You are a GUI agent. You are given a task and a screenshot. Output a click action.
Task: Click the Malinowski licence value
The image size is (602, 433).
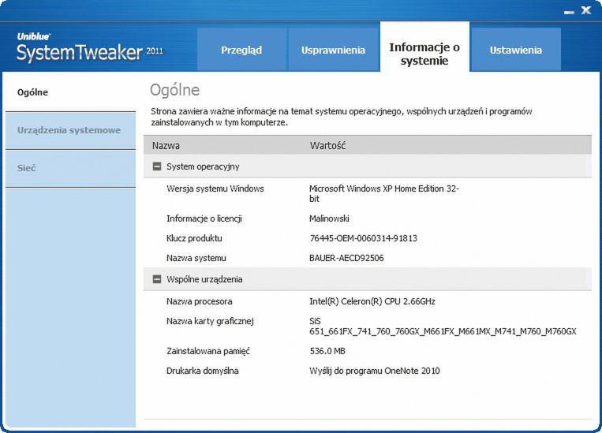329,218
